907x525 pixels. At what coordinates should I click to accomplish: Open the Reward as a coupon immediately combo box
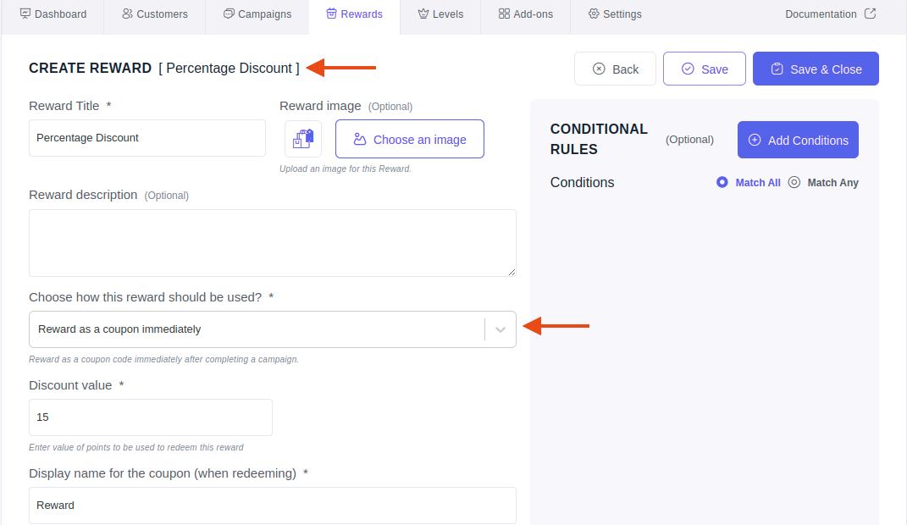(273, 329)
